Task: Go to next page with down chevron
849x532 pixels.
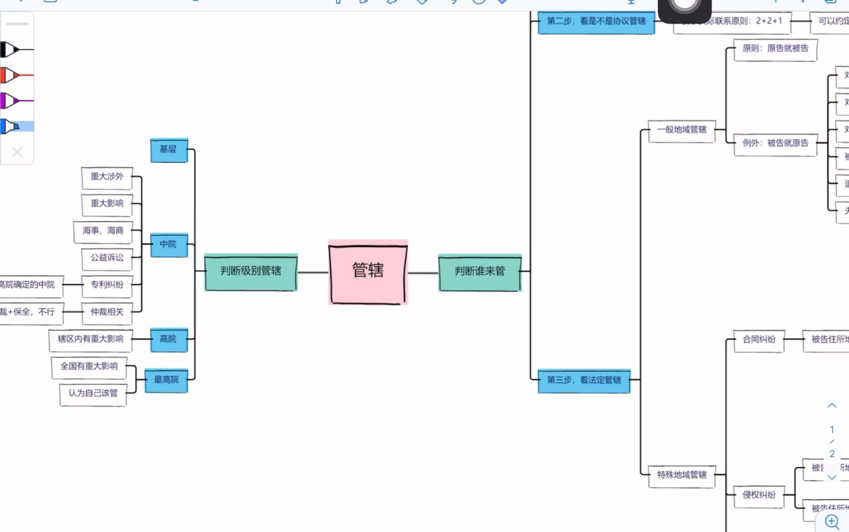Action: coord(832,477)
